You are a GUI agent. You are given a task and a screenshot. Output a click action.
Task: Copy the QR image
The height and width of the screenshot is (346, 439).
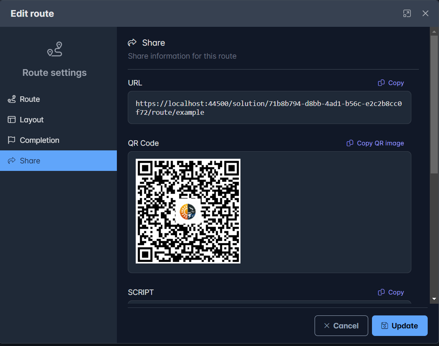(x=375, y=143)
